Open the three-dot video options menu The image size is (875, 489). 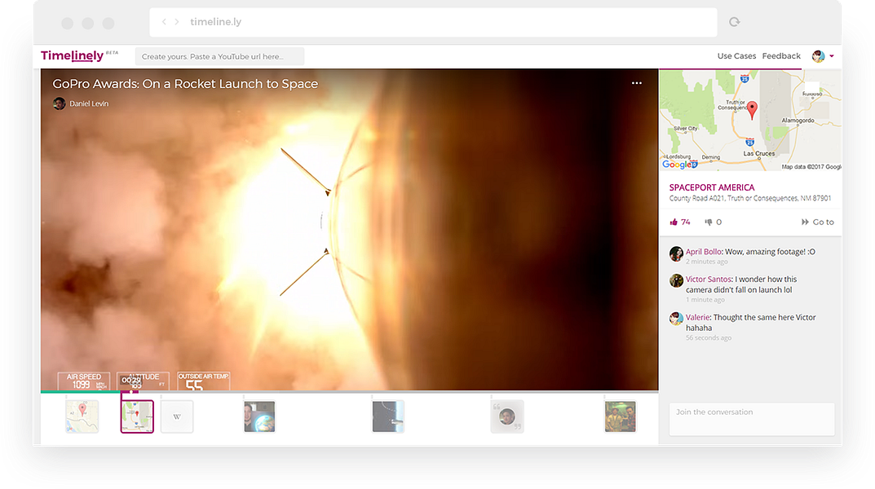click(637, 83)
